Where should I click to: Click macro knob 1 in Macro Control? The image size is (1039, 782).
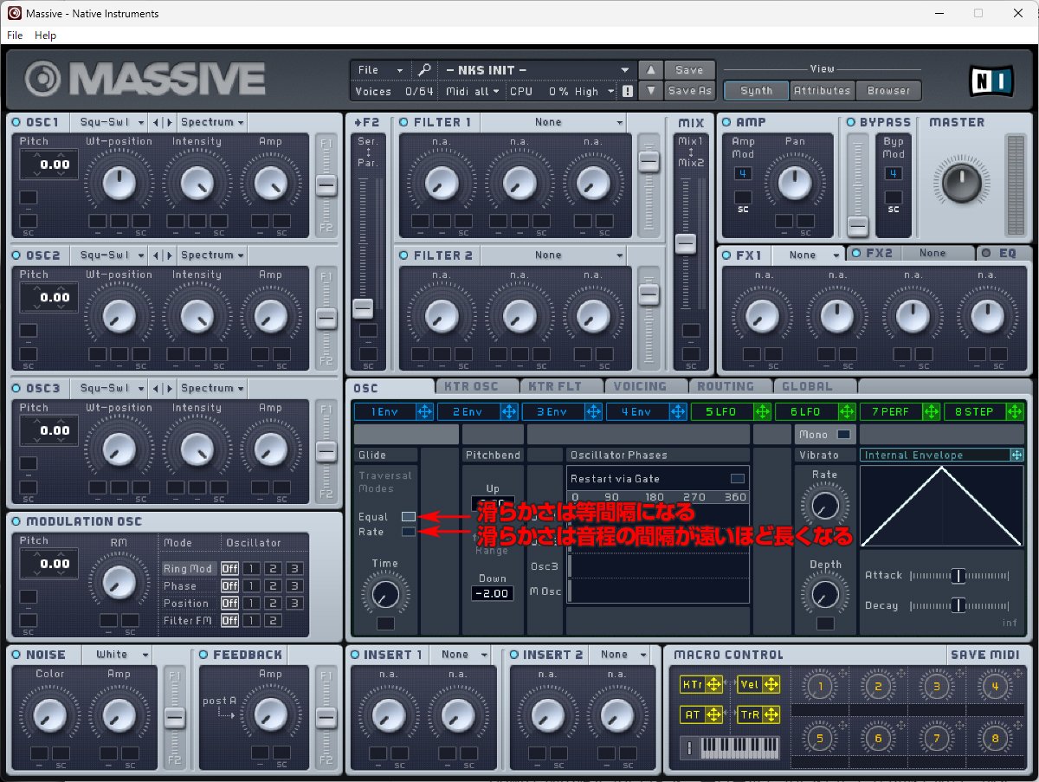coord(820,687)
